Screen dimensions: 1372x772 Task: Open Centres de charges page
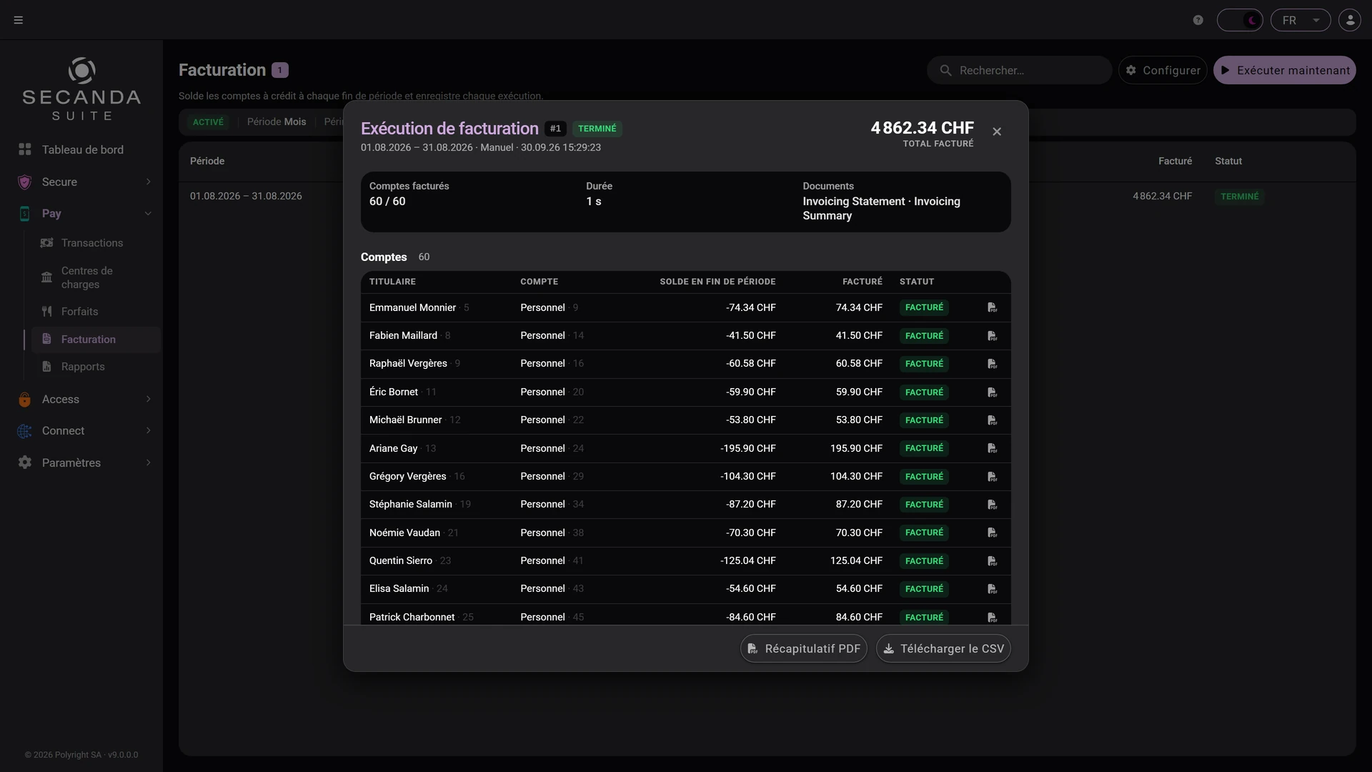coord(95,277)
